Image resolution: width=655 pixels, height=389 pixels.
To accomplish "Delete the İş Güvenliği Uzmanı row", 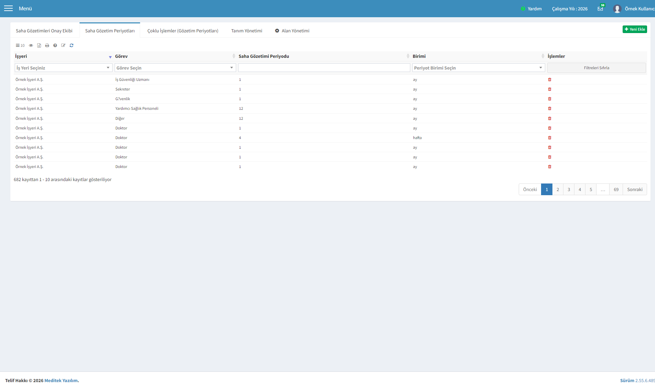I will click(550, 80).
